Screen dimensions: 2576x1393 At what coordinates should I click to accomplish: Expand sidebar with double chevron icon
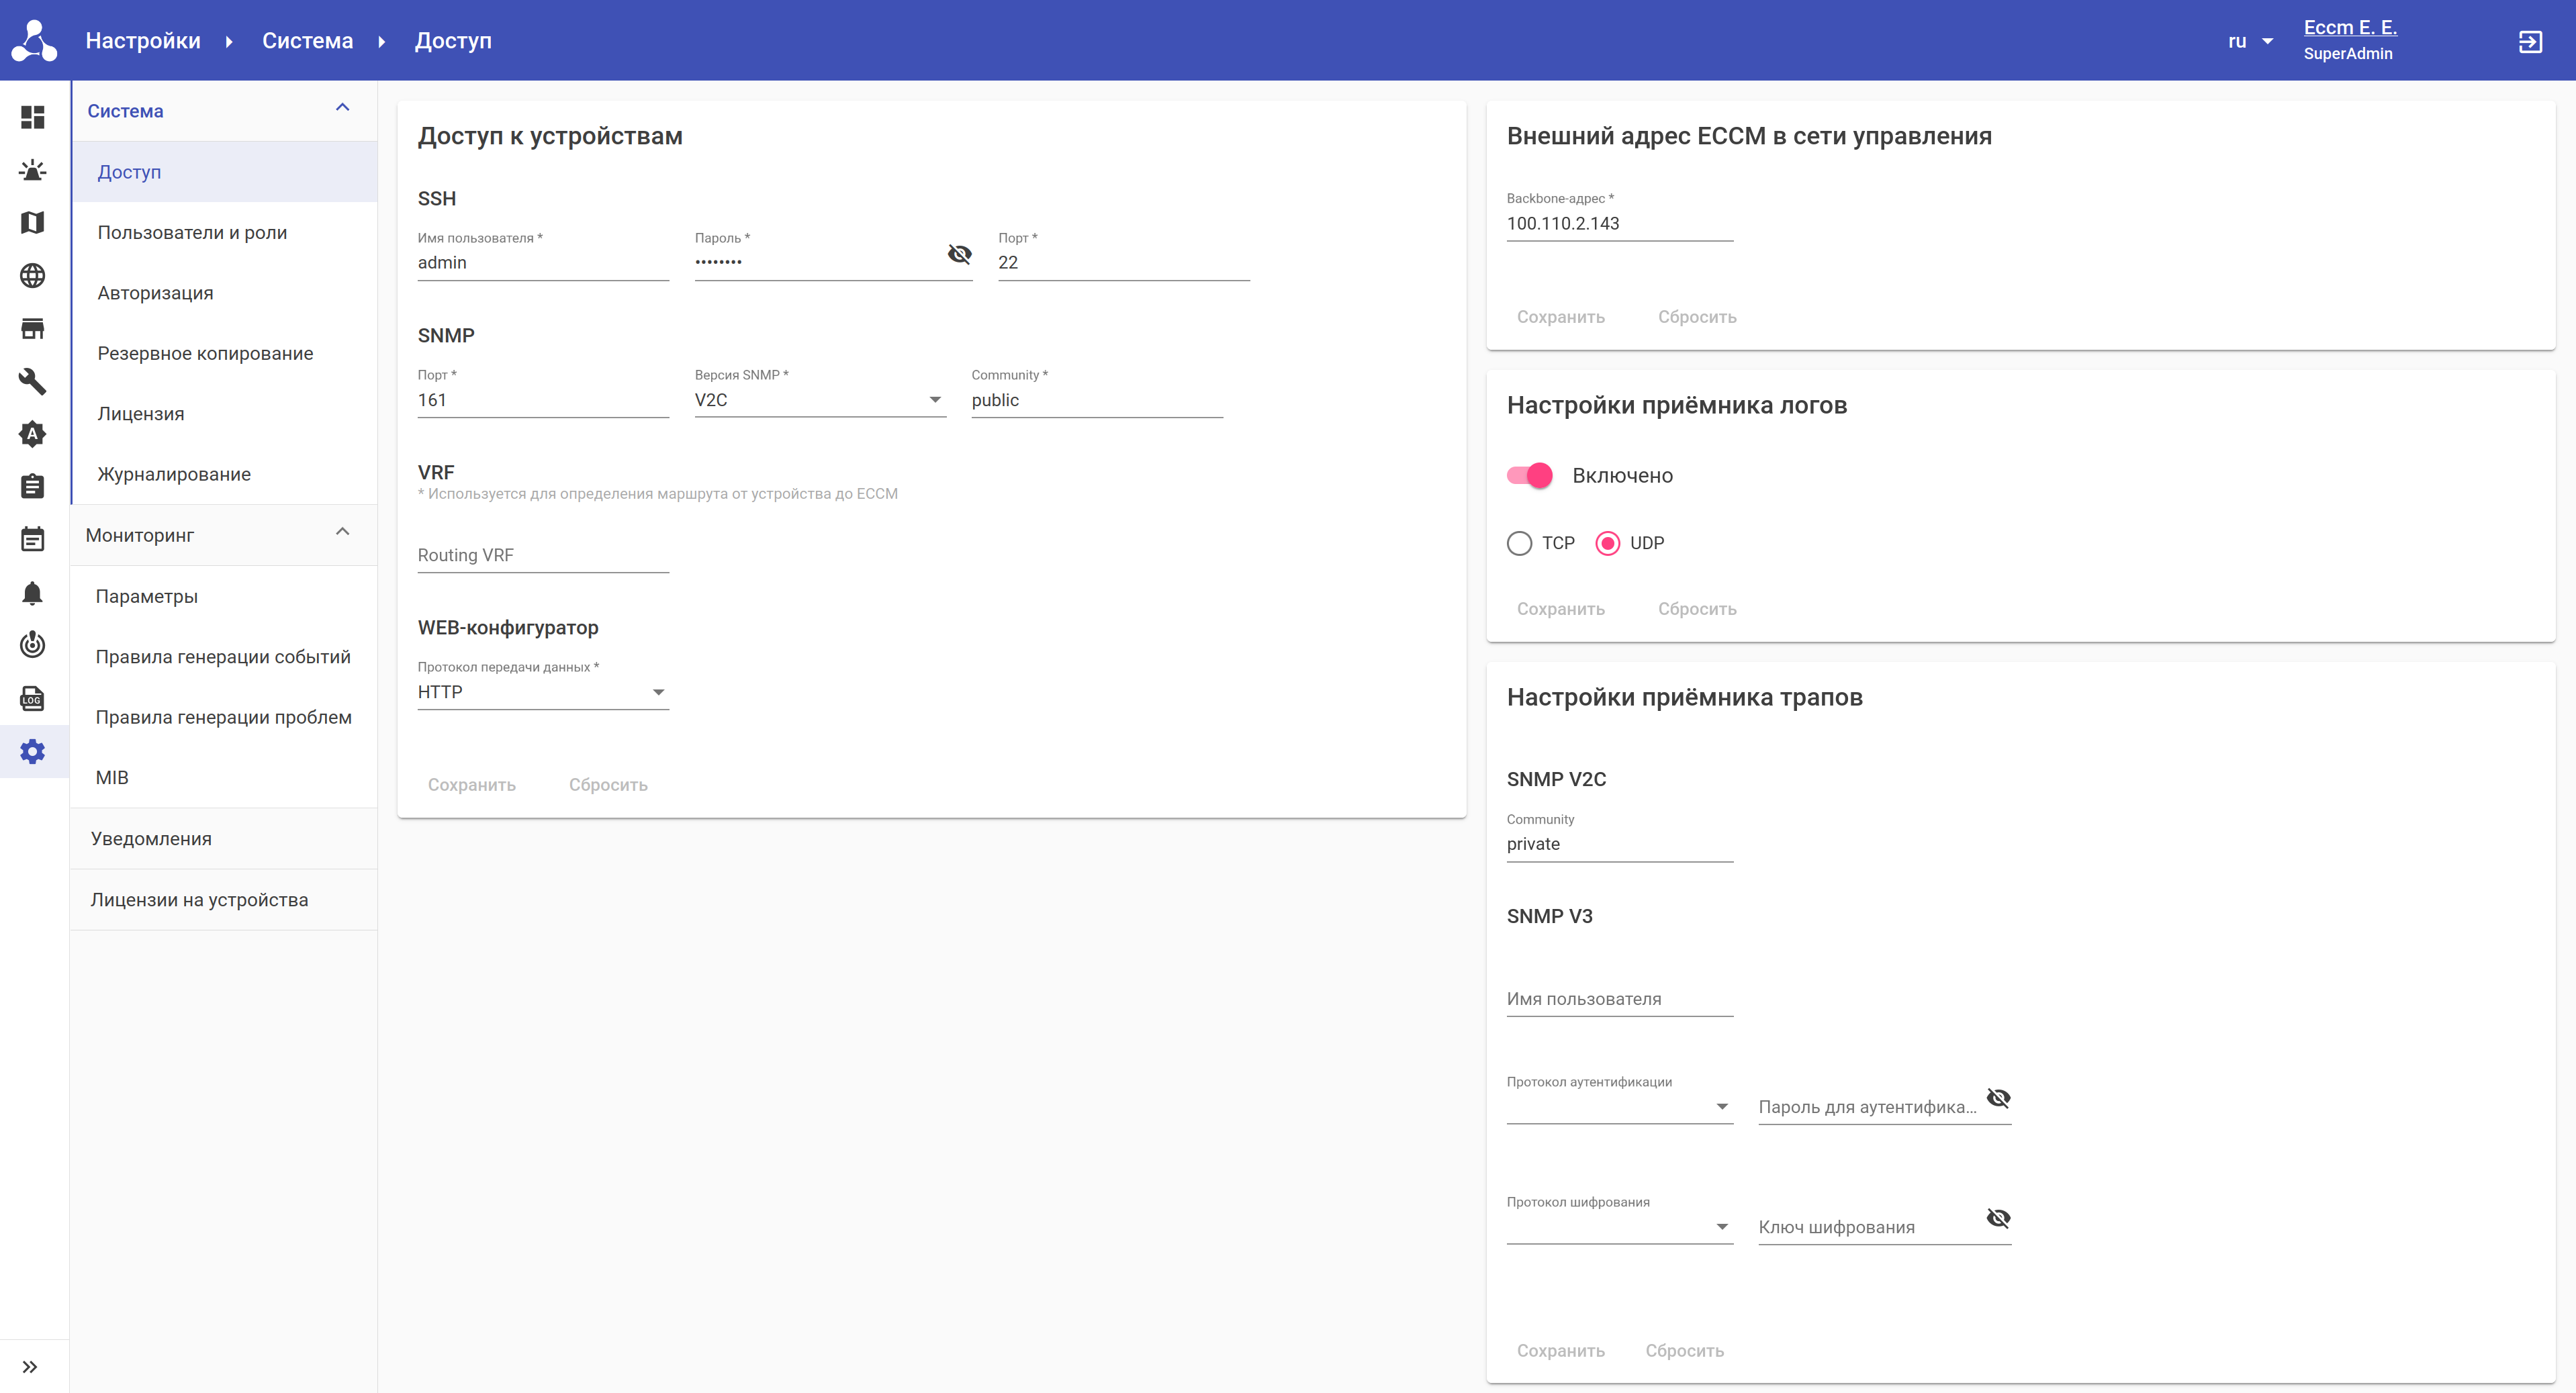(x=30, y=1366)
